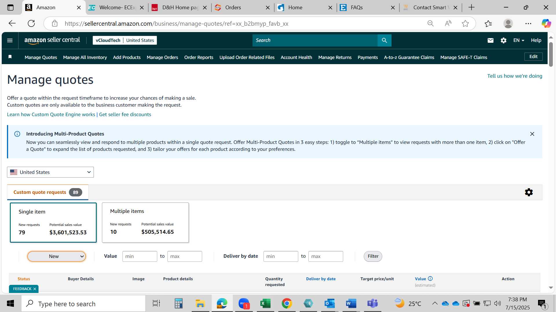The width and height of the screenshot is (556, 312).
Task: Click the Value column info icon
Action: tap(430, 279)
